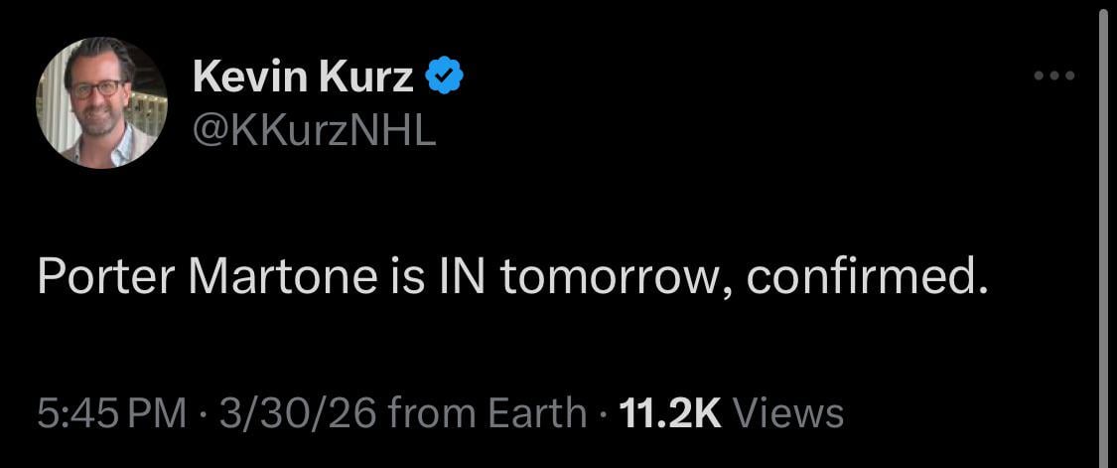Screen dimensions: 1117x468
Task: Click the name "Porter Martone" in the tweet
Action: (203, 280)
